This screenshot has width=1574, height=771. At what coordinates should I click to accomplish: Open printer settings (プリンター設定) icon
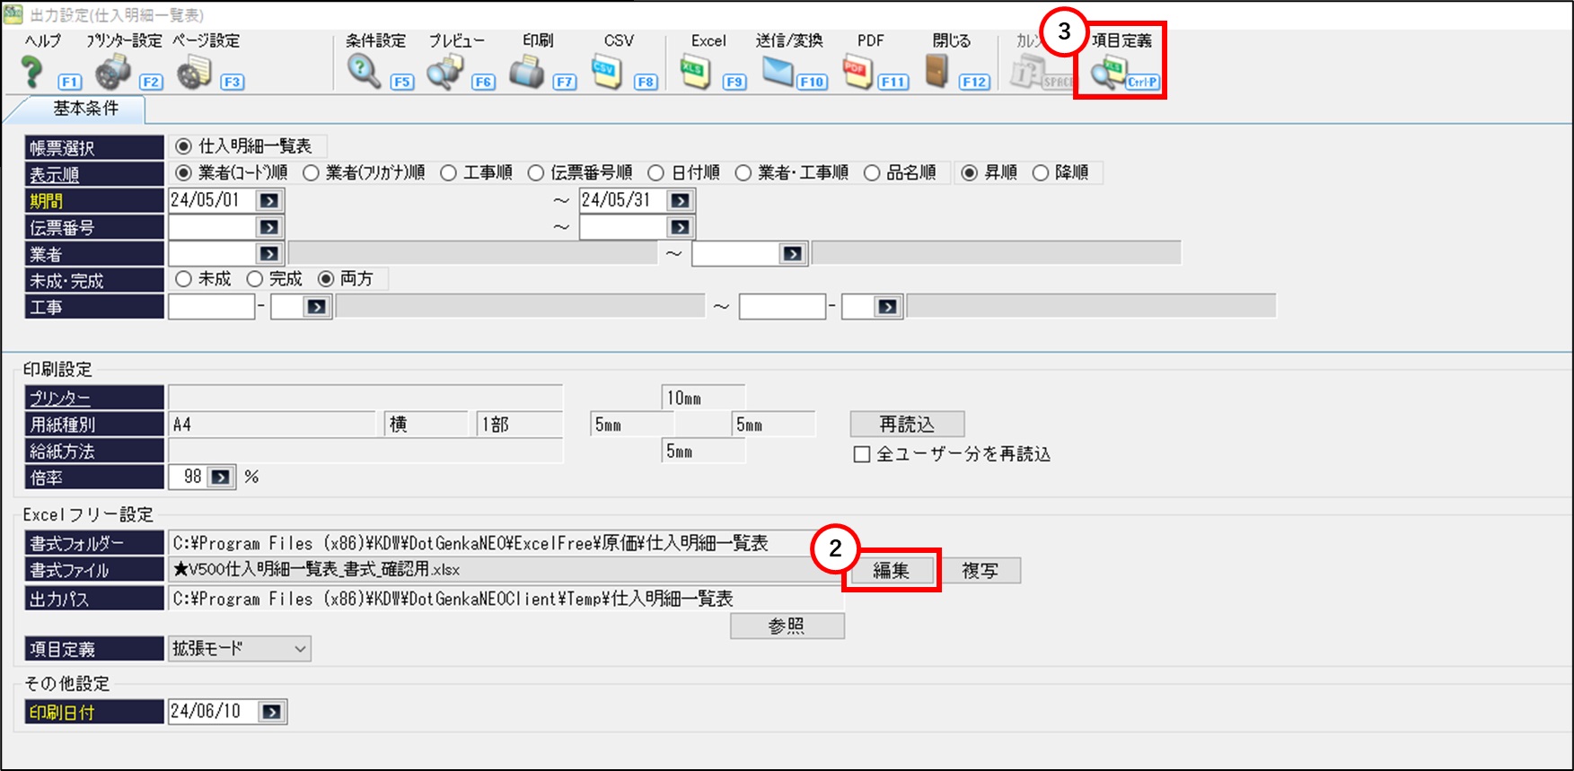point(113,72)
